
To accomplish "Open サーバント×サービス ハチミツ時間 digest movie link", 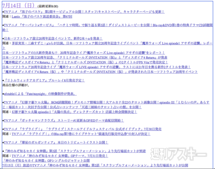I will pos(107,27).
